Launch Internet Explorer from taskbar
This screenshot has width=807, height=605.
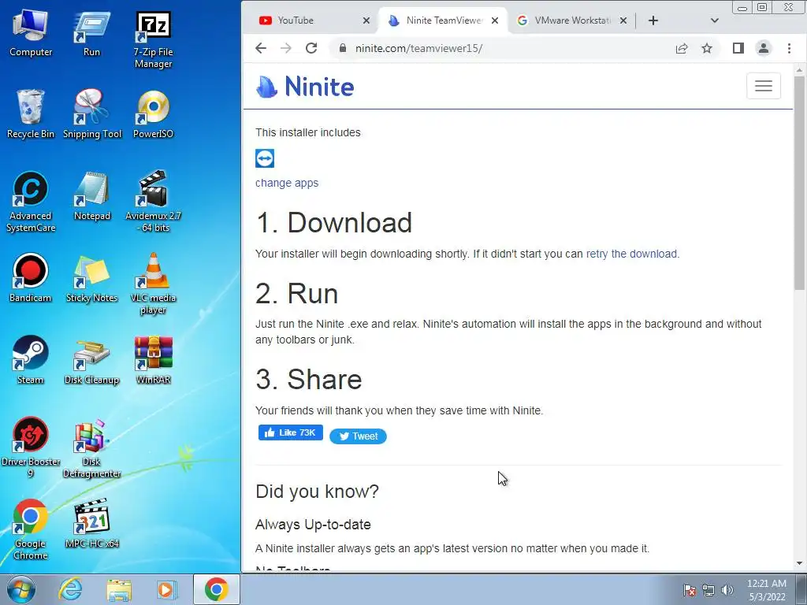[70, 589]
